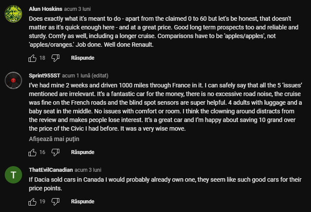Open Alun Hoskins channel name link
The height and width of the screenshot is (212, 311).
(45, 9)
